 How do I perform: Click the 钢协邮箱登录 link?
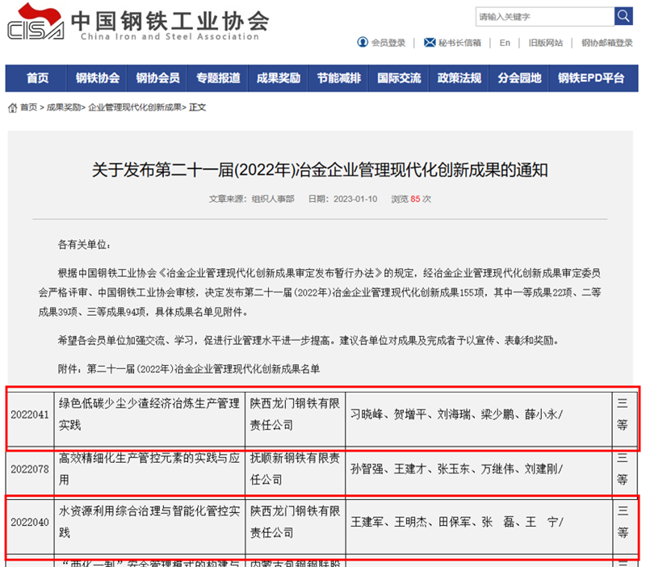point(606,43)
